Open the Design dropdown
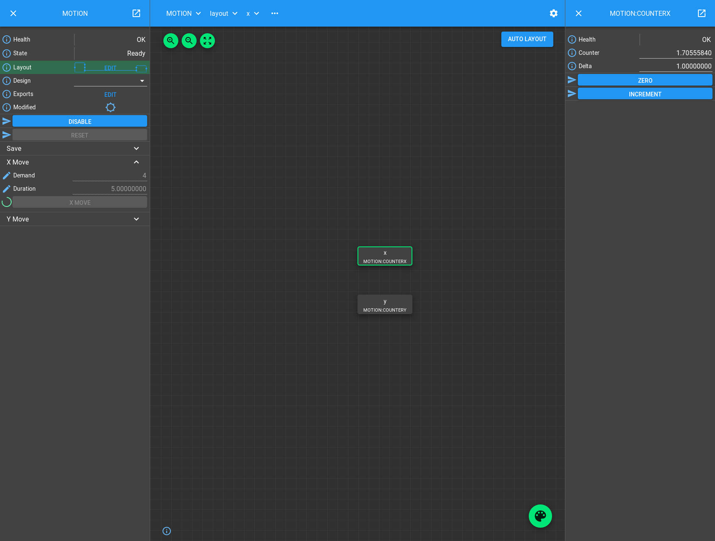This screenshot has height=541, width=715. pyautogui.click(x=111, y=81)
